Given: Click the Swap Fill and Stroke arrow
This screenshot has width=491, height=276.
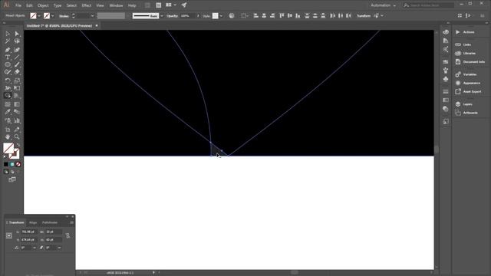Looking at the screenshot, I should 18,145.
